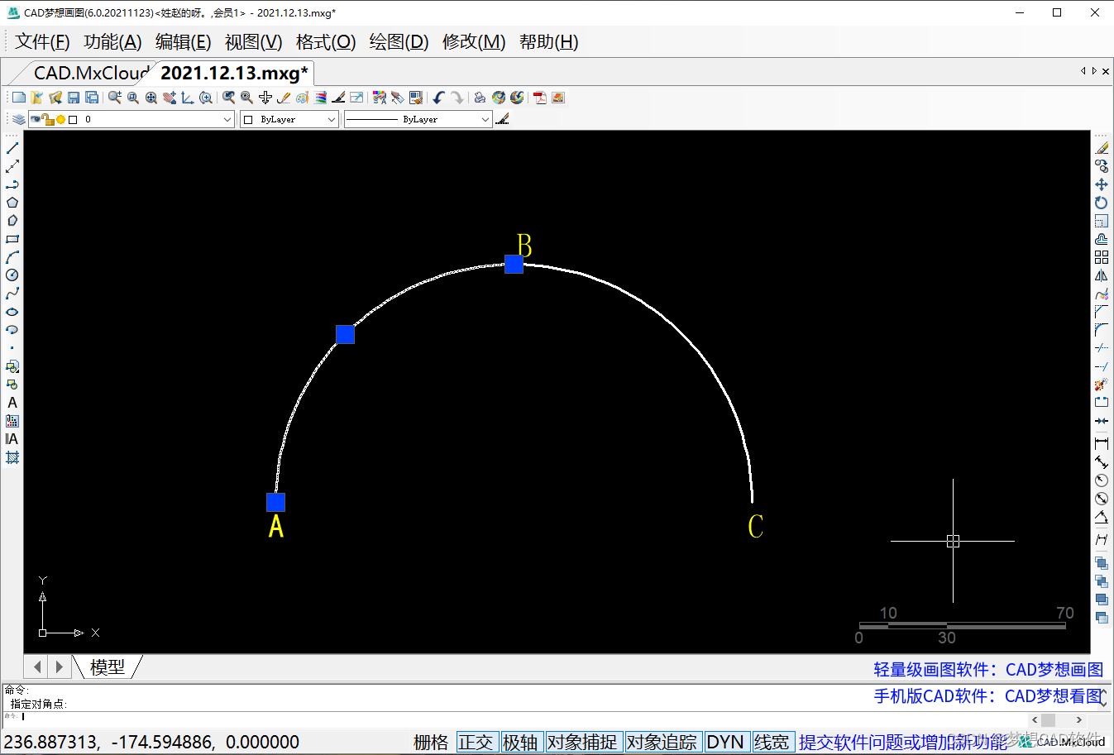Open the 轻量级画图软件 CAD梦想画图 link
The image size is (1114, 755).
(x=988, y=669)
